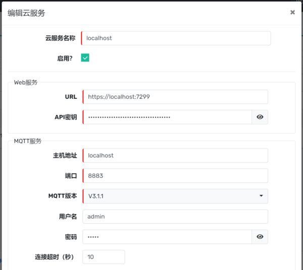Click the 云服务名称 label
This screenshot has height=270, width=303.
60,38
